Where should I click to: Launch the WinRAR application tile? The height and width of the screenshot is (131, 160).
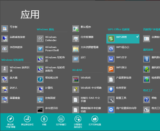(82, 79)
